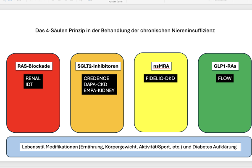Viewport: 252px width, 168px height.
Task: Select empty area of the orange pillar shape
Action: point(97,115)
